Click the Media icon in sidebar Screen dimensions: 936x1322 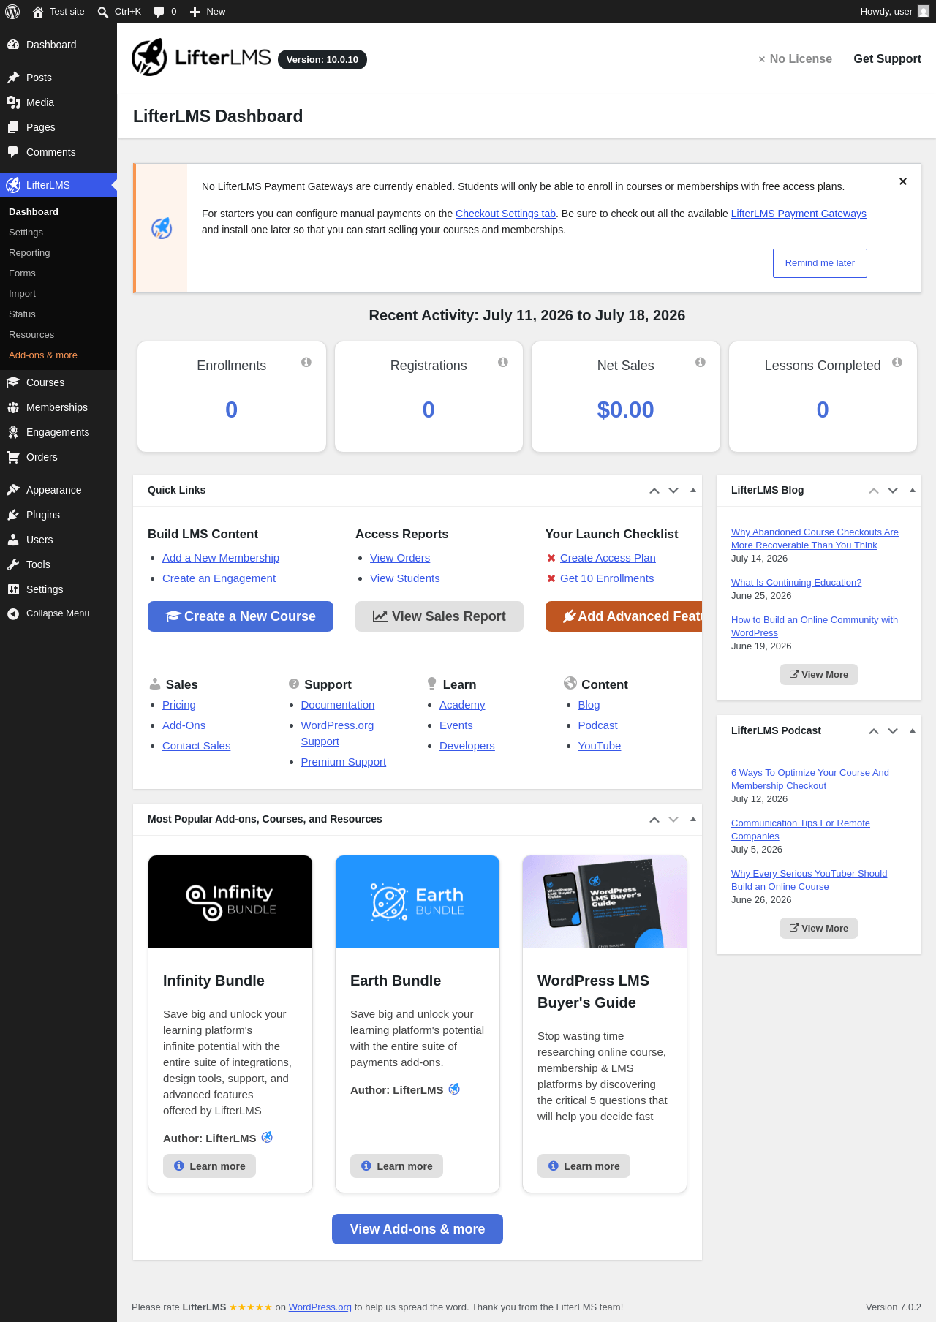coord(13,102)
